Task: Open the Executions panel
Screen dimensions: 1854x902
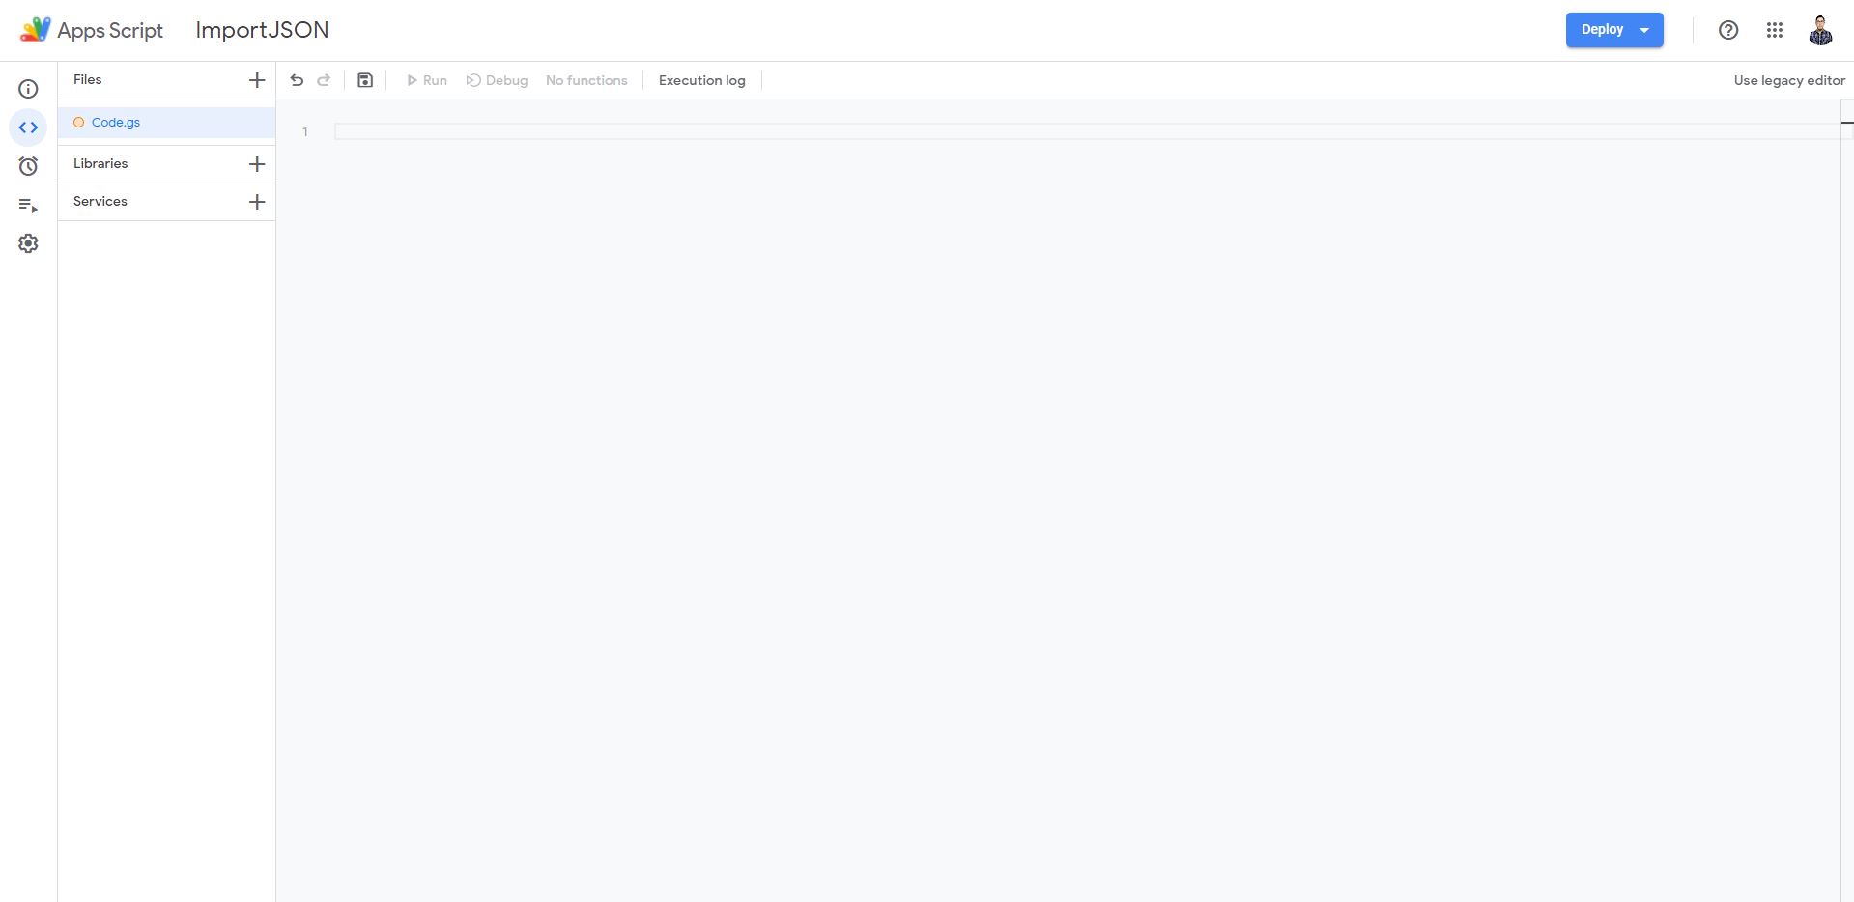Action: pos(28,205)
